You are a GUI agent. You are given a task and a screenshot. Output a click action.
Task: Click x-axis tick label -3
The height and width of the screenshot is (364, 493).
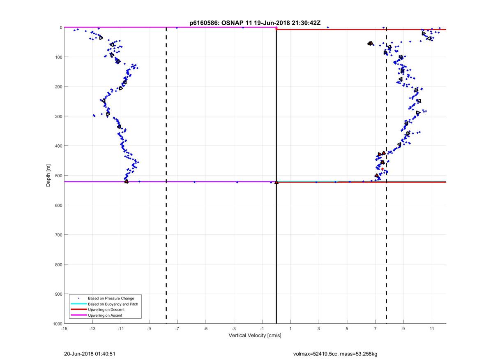[234, 329]
